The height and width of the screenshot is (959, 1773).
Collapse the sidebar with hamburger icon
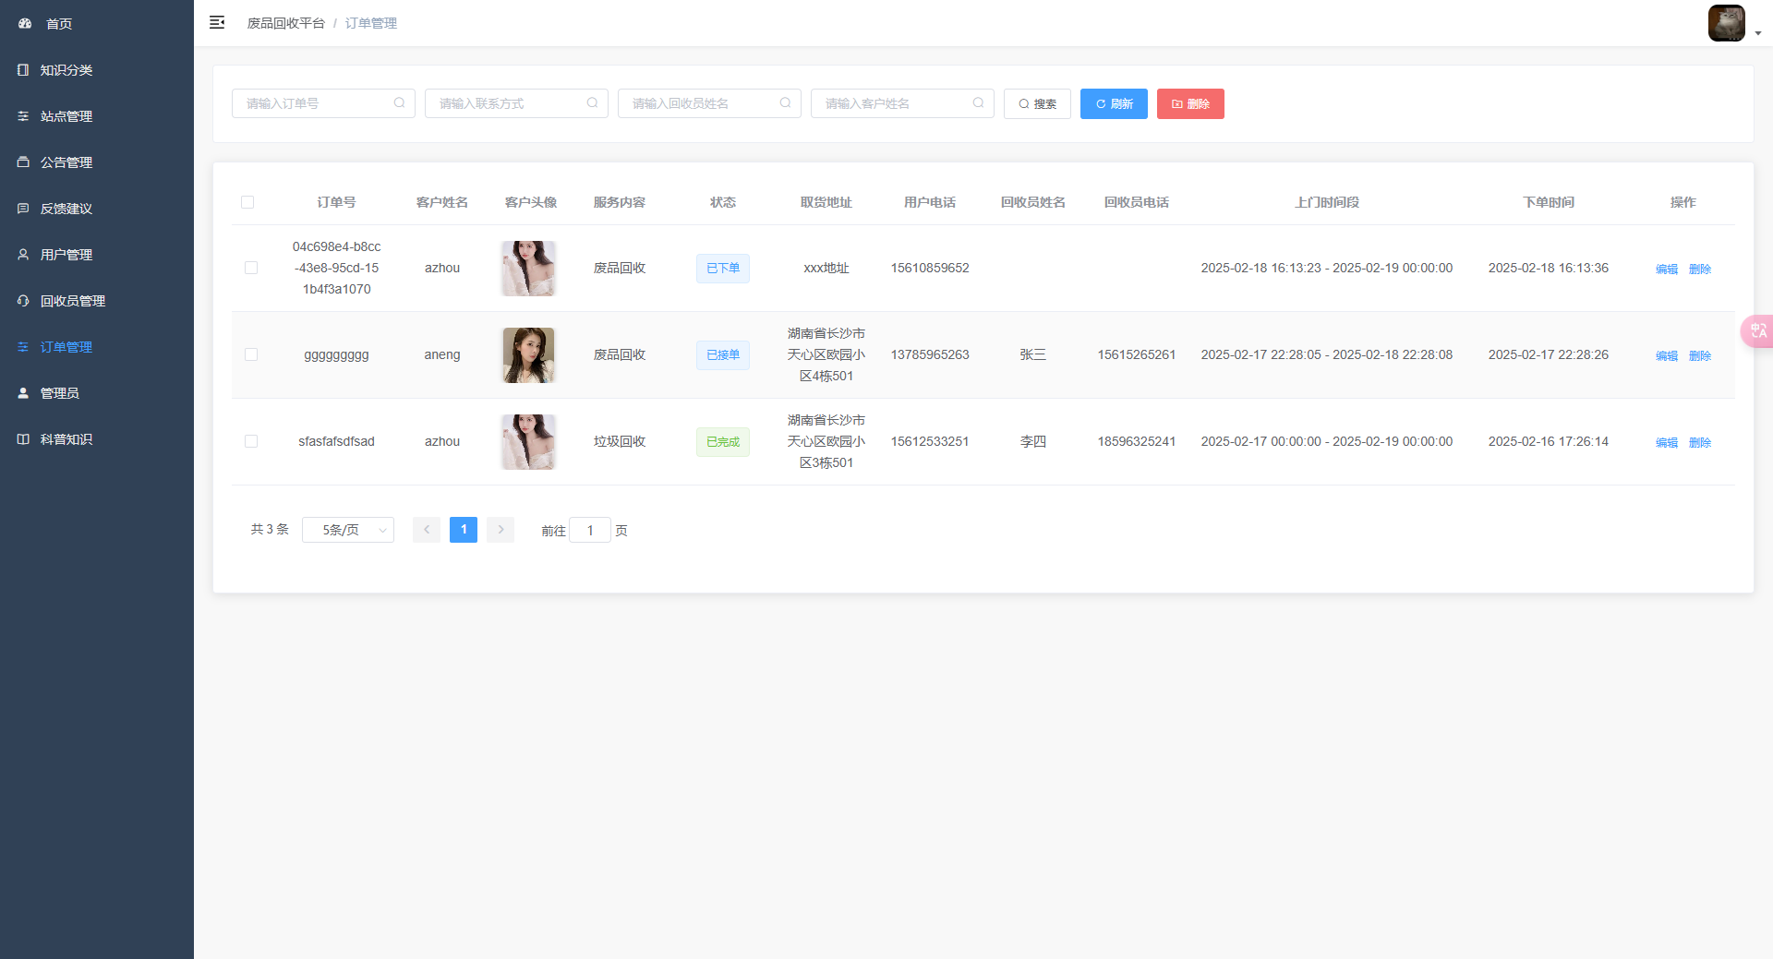(217, 22)
